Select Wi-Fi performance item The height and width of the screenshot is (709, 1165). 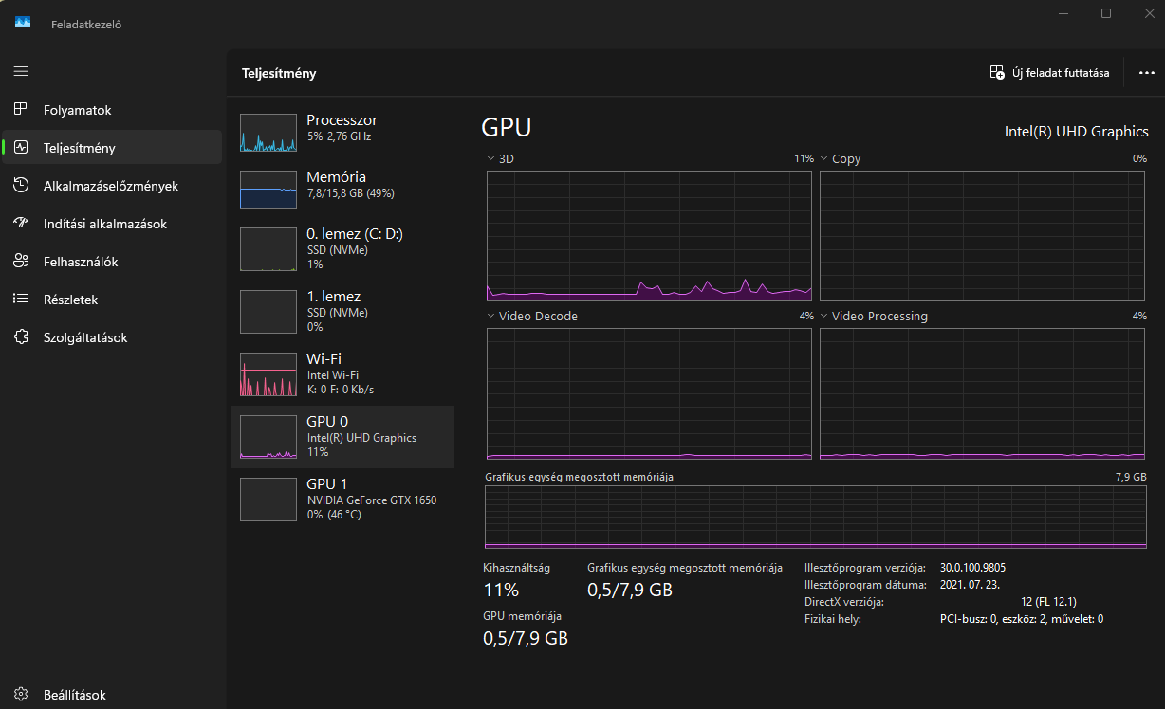pyautogui.click(x=342, y=373)
